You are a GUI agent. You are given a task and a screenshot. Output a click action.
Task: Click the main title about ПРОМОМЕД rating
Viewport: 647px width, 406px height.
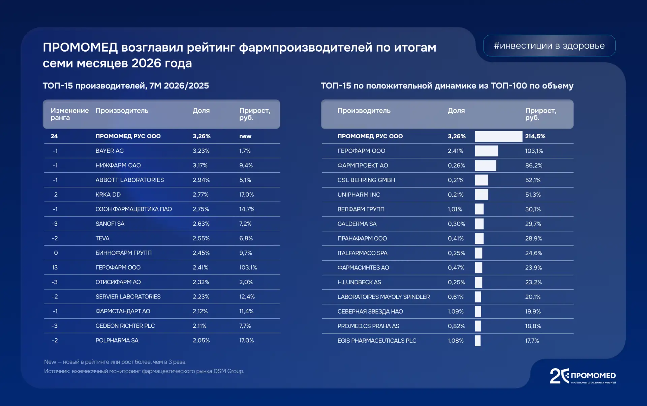click(x=239, y=55)
